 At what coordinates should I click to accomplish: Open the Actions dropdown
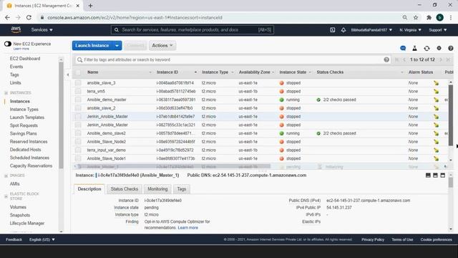point(162,46)
